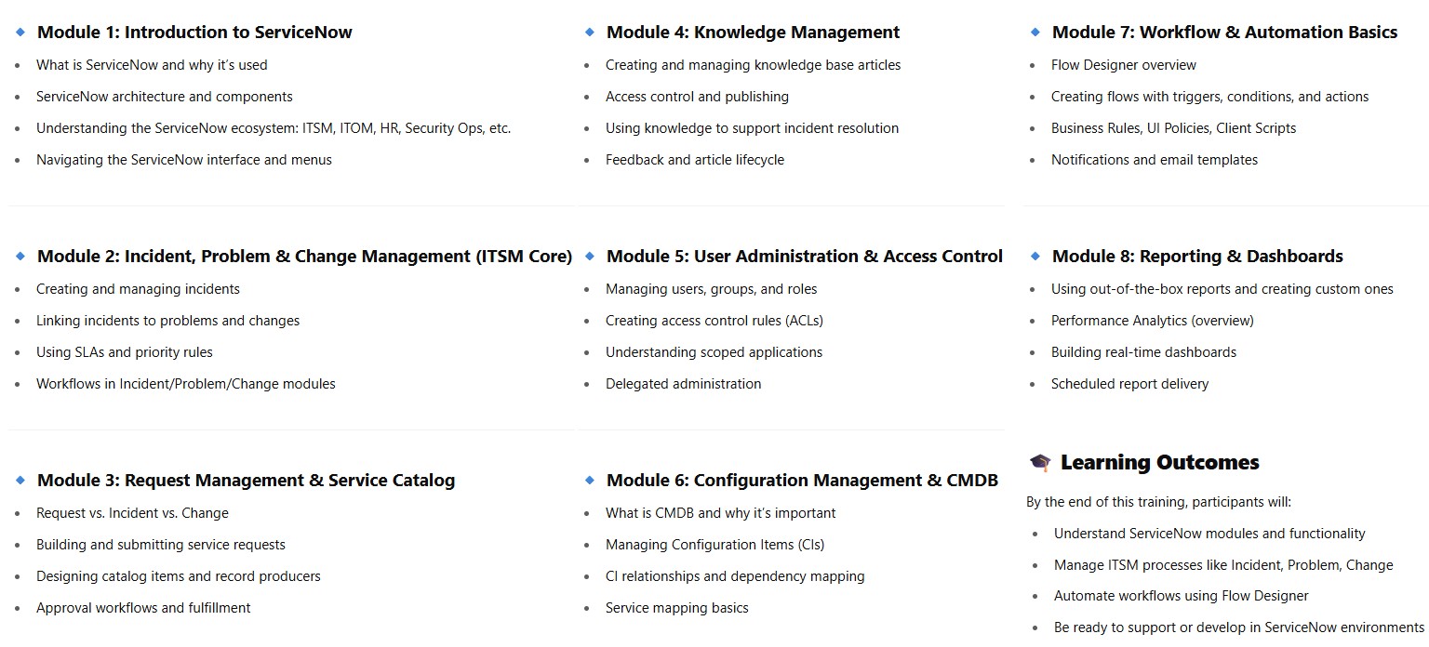1429x647 pixels.
Task: Click the diamond icon next to Module 4
Action: coord(589,32)
